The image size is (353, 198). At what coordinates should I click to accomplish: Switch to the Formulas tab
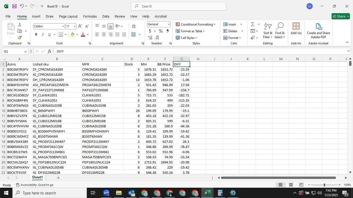click(90, 16)
